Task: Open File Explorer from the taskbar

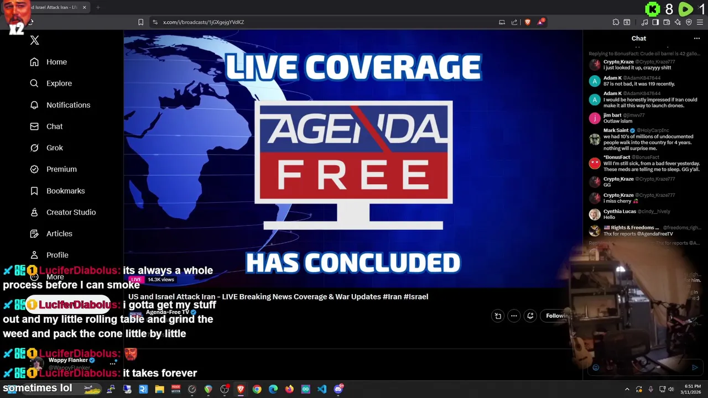Action: [x=159, y=389]
